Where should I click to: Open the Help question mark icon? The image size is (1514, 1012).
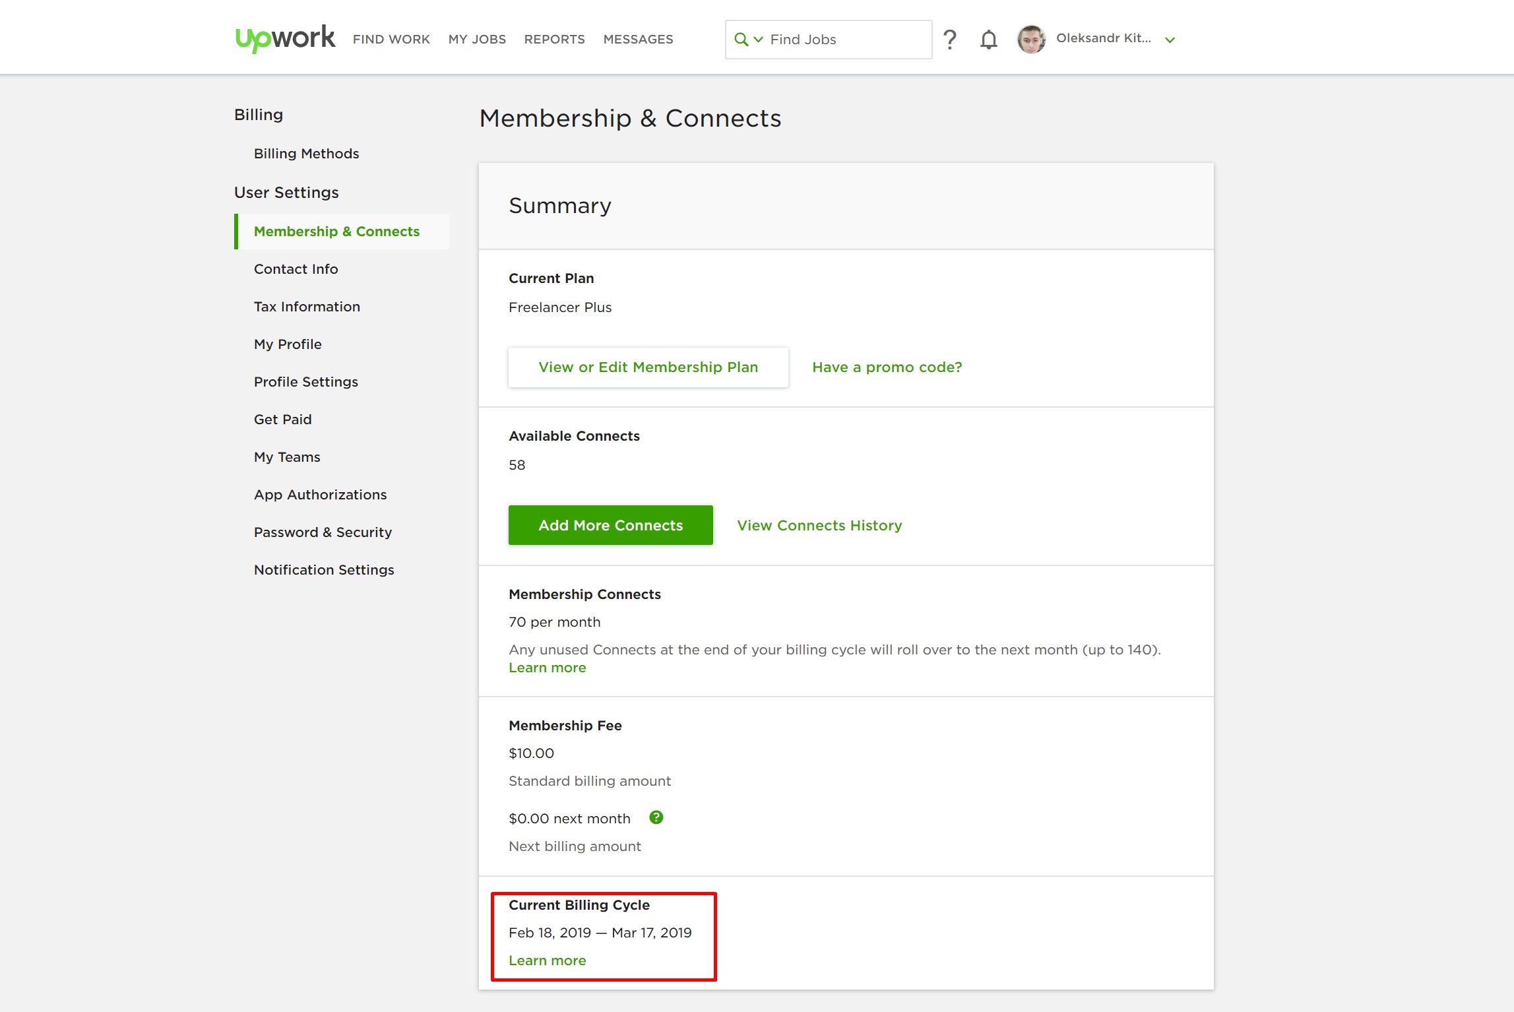(949, 40)
